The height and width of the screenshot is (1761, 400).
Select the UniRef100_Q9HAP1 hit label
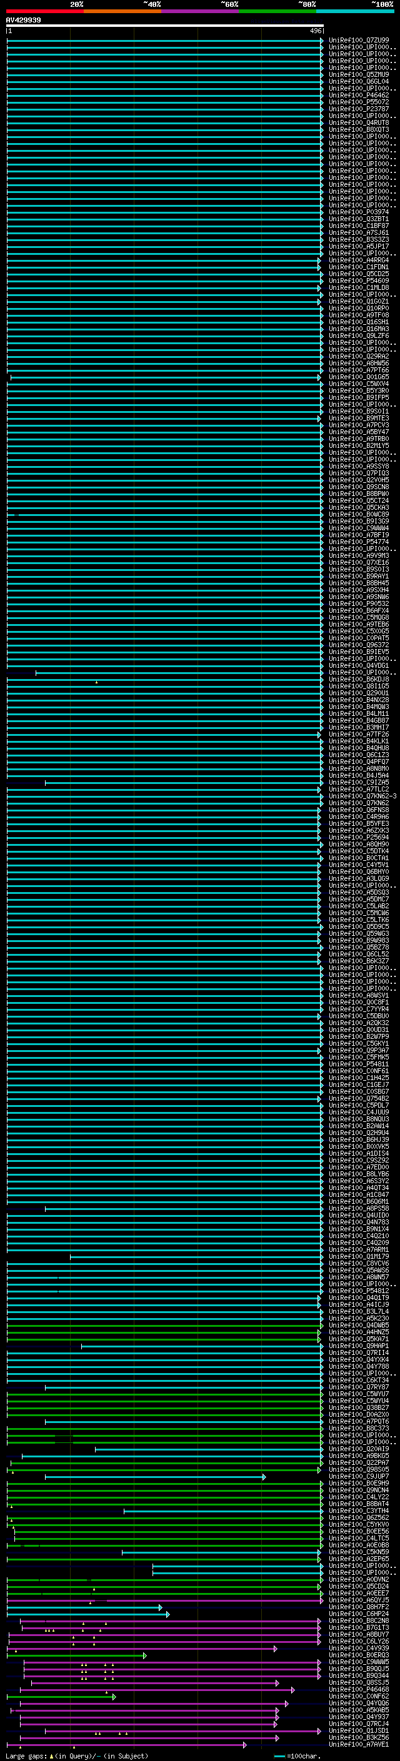click(x=359, y=1346)
